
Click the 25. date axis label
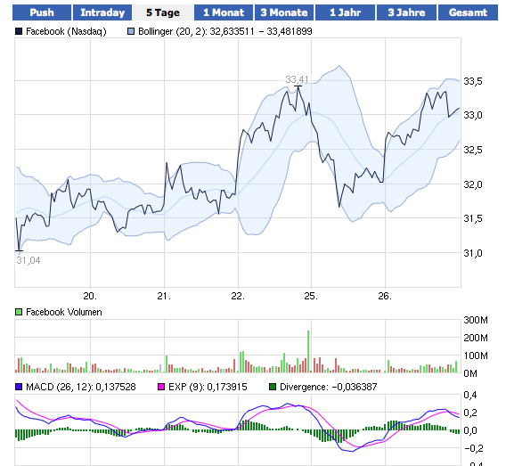point(311,296)
